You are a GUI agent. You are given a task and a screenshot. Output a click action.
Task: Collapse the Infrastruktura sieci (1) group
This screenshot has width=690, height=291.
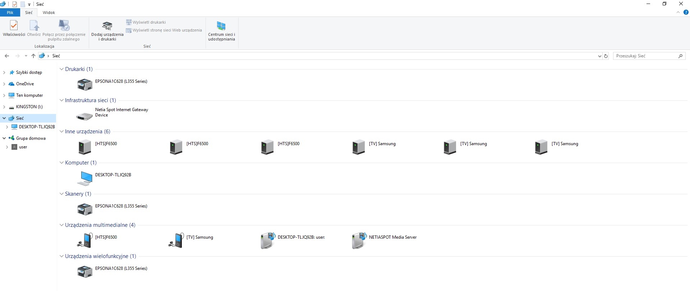[61, 100]
